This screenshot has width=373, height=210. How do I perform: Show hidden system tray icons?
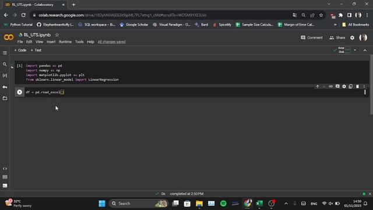[286, 204]
